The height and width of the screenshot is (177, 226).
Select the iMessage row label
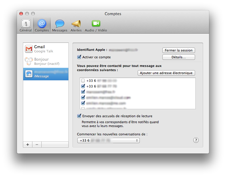(x=41, y=76)
